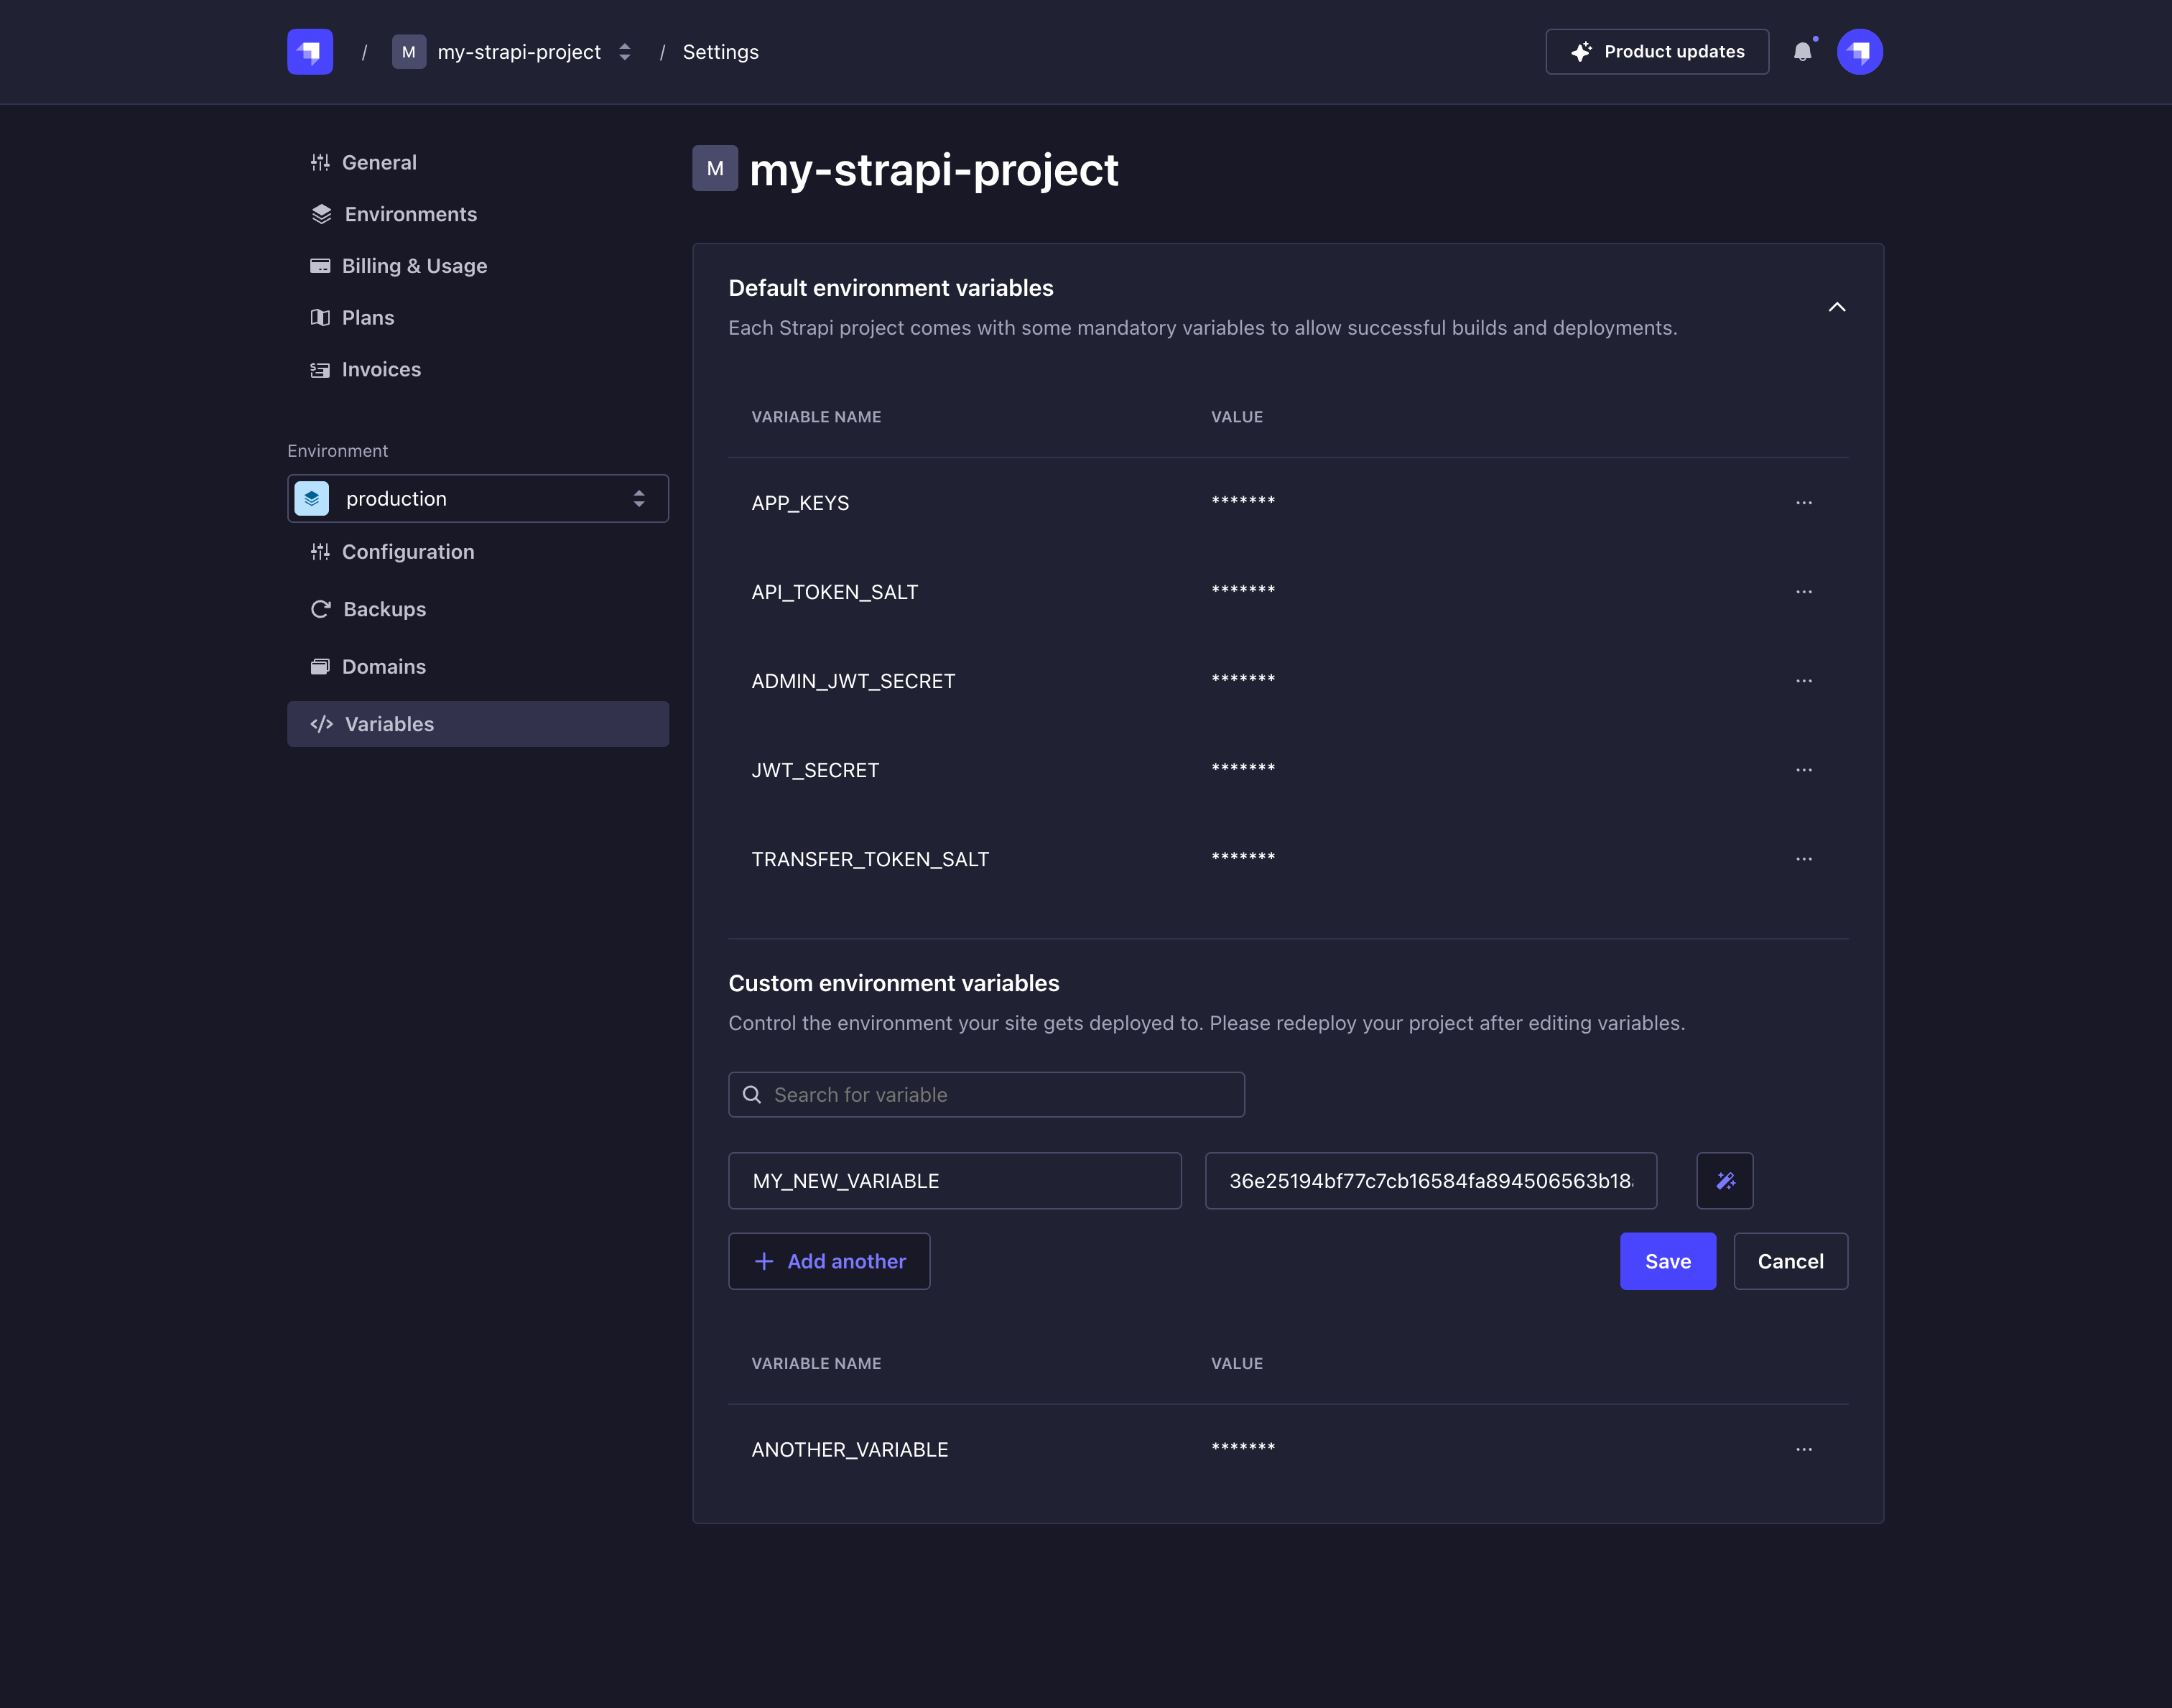Image resolution: width=2172 pixels, height=1708 pixels.
Task: Click the Variables code icon in sidebar
Action: [x=321, y=724]
